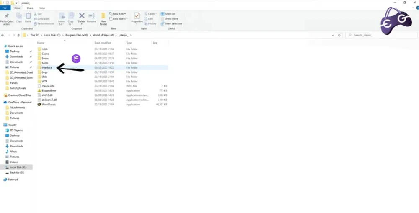Choose Paste shortcut in the ribbon
The height and width of the screenshot is (213, 419).
click(x=44, y=23)
